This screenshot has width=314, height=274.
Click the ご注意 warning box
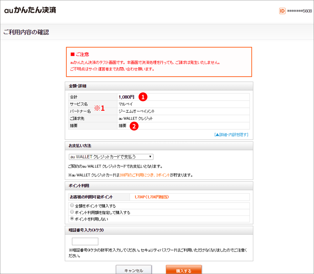pyautogui.click(x=159, y=62)
